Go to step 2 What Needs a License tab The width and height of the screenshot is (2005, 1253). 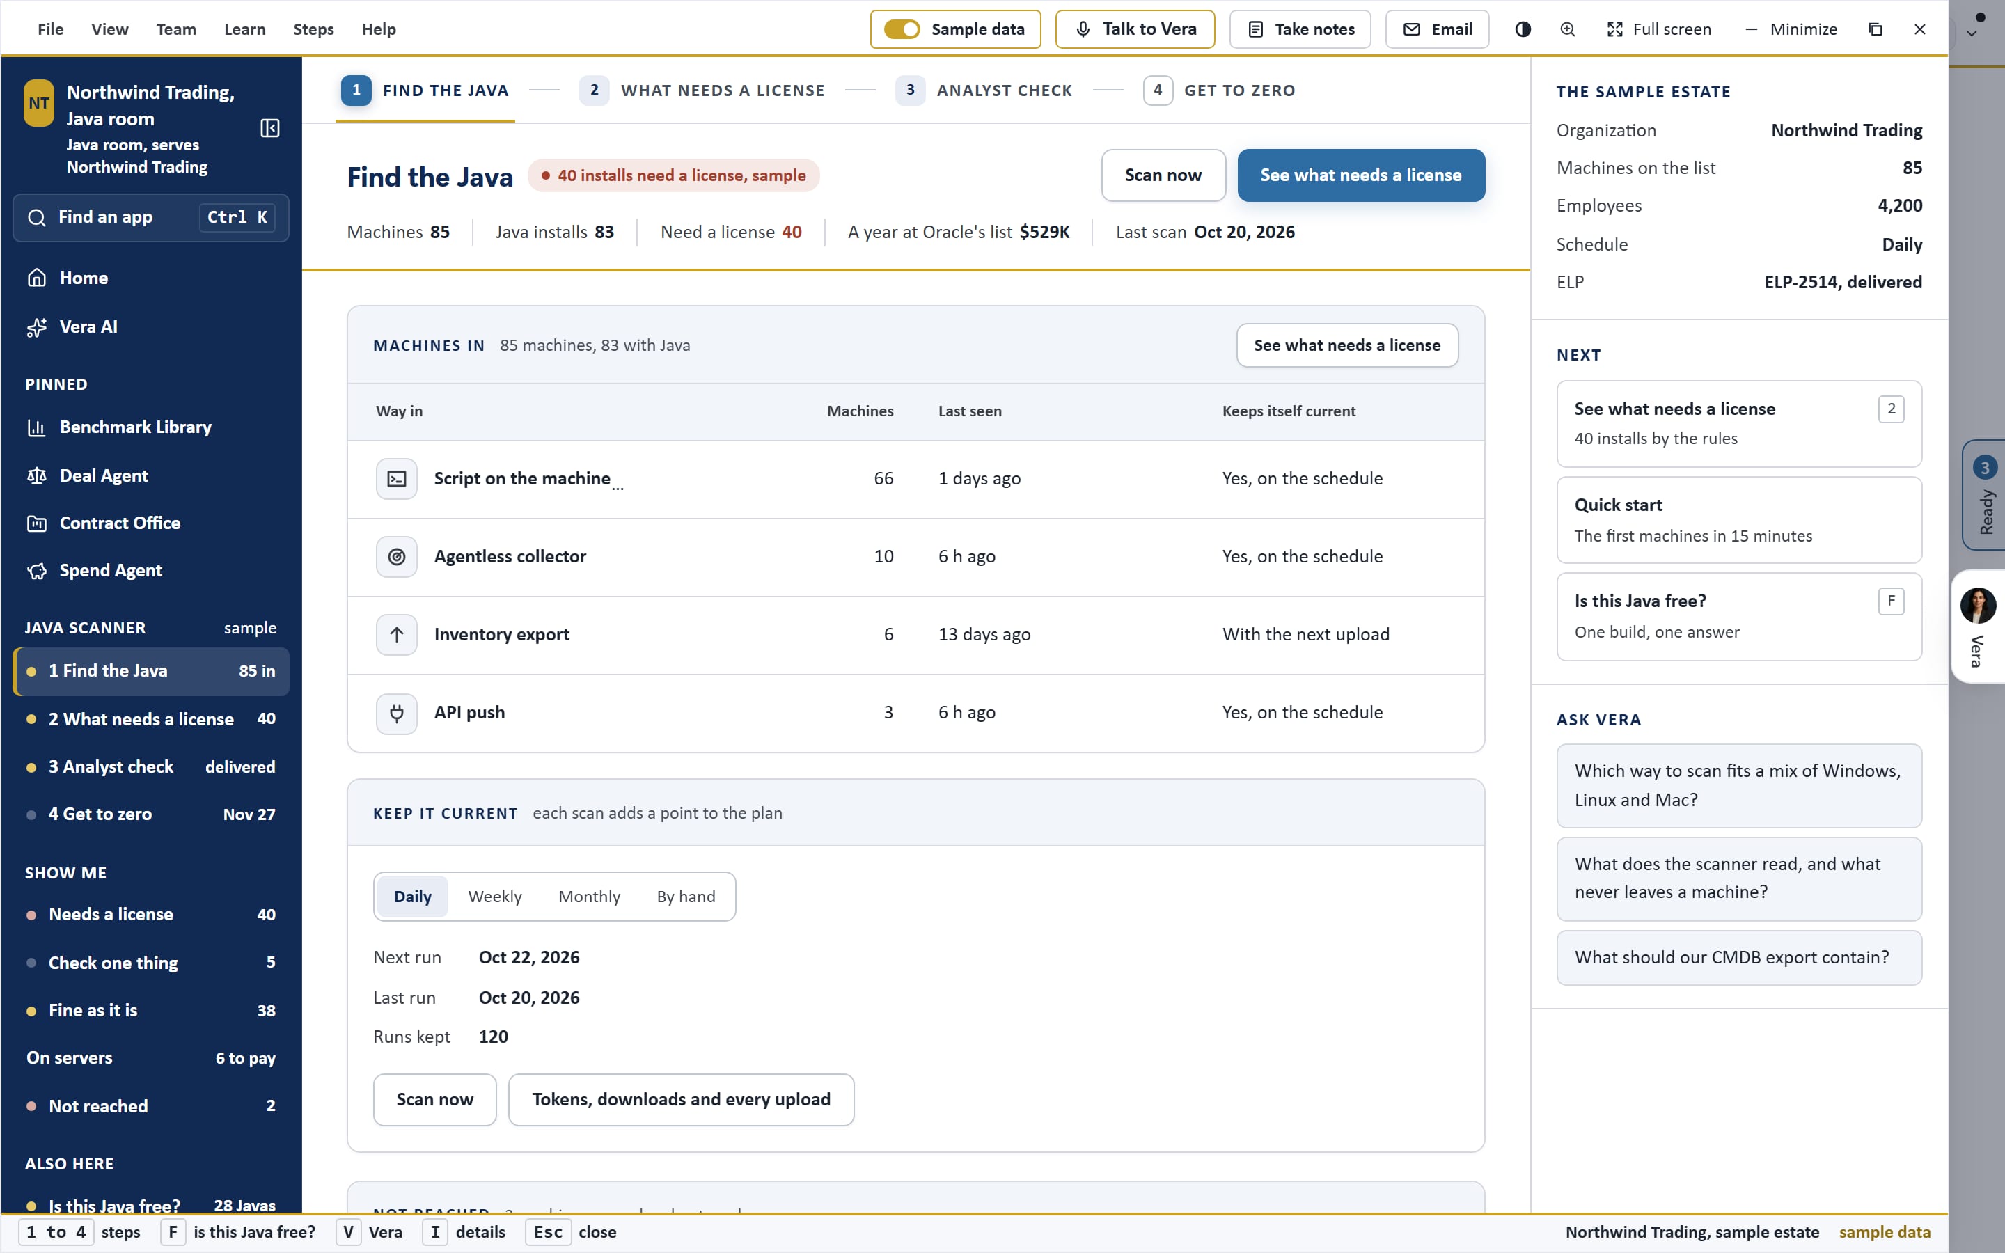point(702,90)
